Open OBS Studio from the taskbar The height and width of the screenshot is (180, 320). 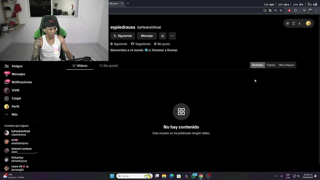click(x=208, y=176)
